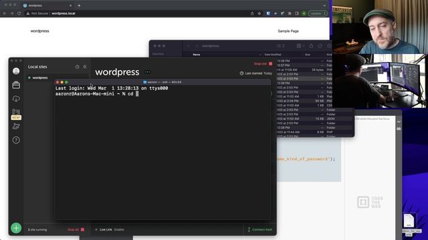
Task: Click the desk setup video thumbnail
Action: (x=380, y=81)
